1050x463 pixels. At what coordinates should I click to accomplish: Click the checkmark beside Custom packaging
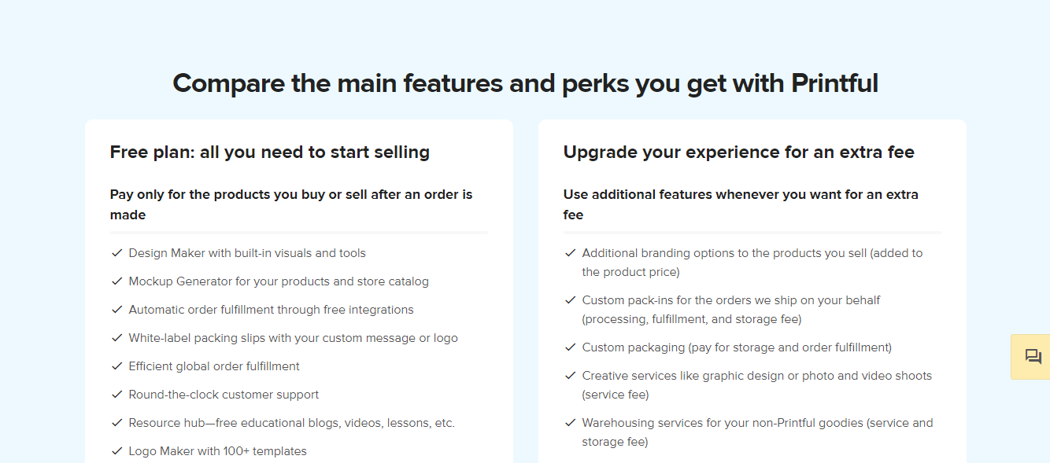[569, 347]
